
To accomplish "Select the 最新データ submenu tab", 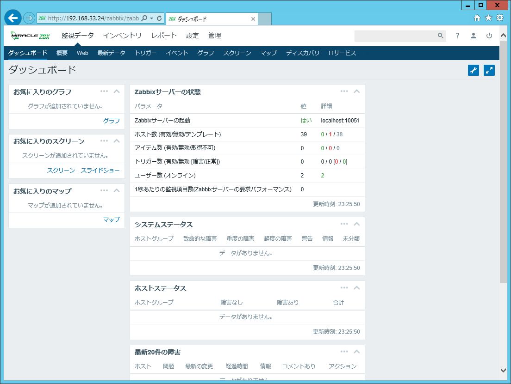I will coord(111,53).
